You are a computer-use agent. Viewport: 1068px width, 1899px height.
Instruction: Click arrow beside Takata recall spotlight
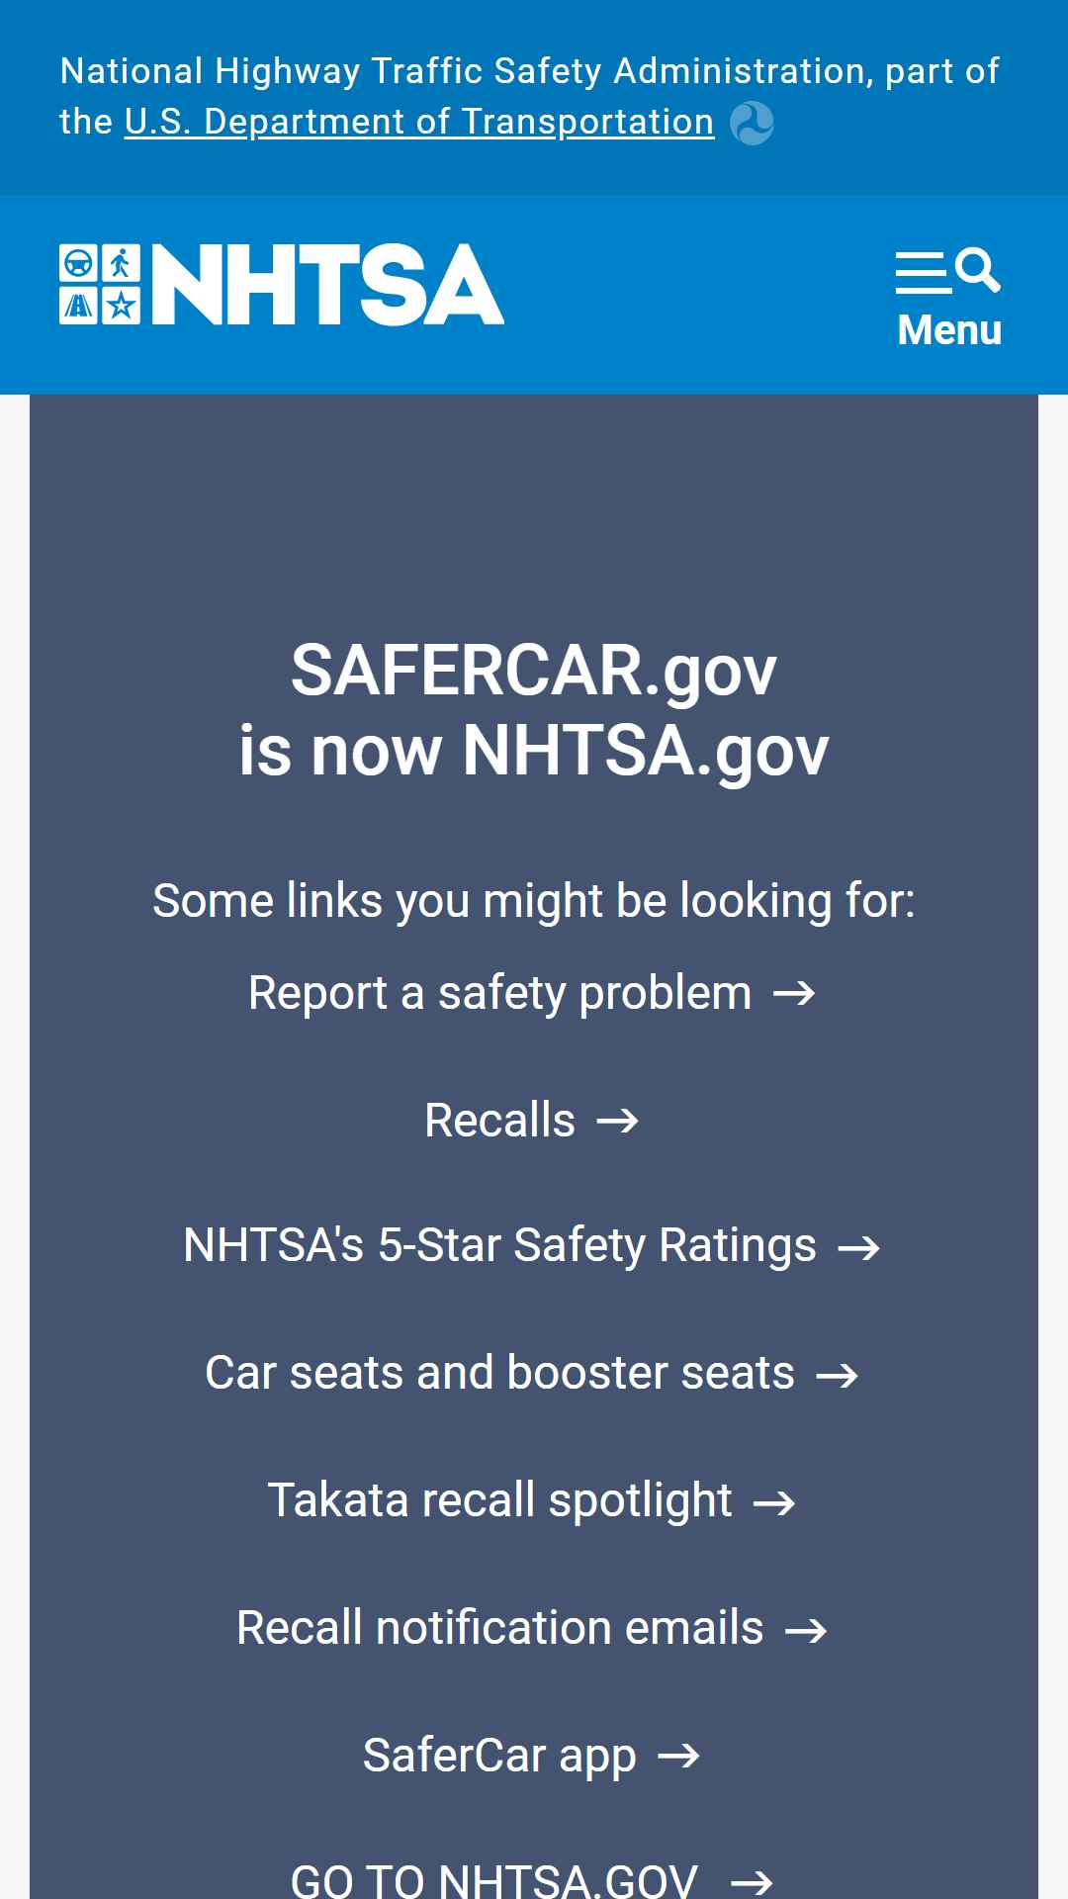774,1502
